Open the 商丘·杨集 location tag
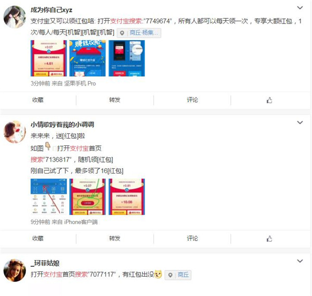 [x=139, y=33]
